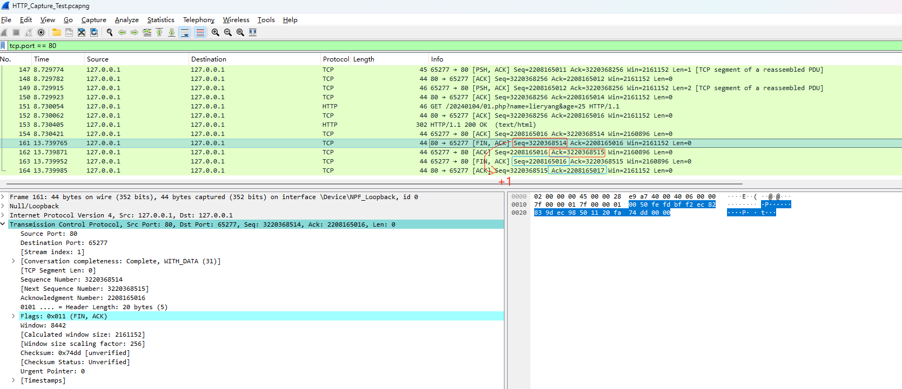The width and height of the screenshot is (902, 389).
Task: Expand the [Timestamps] node
Action: pos(14,380)
